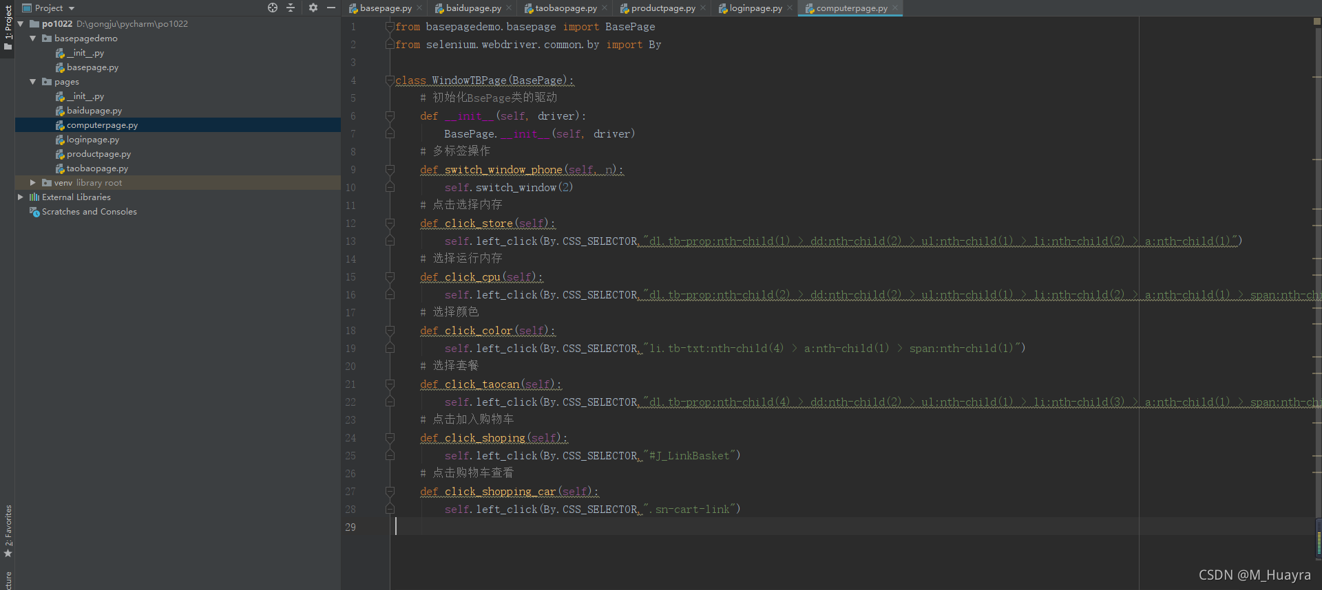Click the ".sn-cart-link" selector string
This screenshot has height=590, width=1322.
[689, 510]
